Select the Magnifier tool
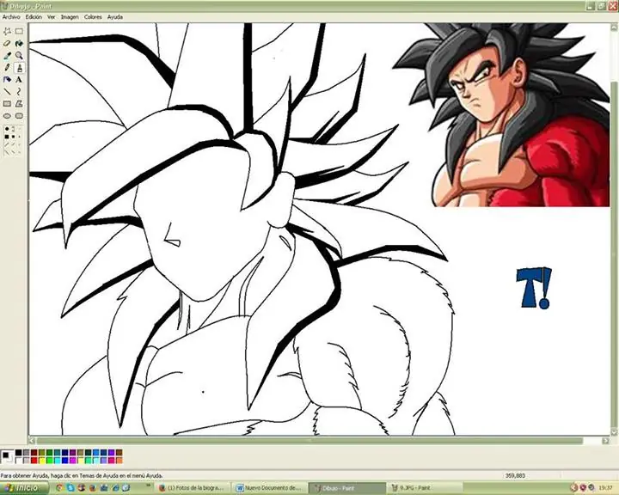 pyautogui.click(x=19, y=56)
